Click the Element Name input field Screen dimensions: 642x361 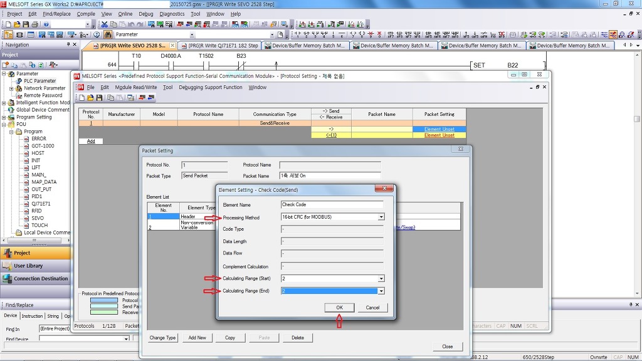click(x=332, y=204)
